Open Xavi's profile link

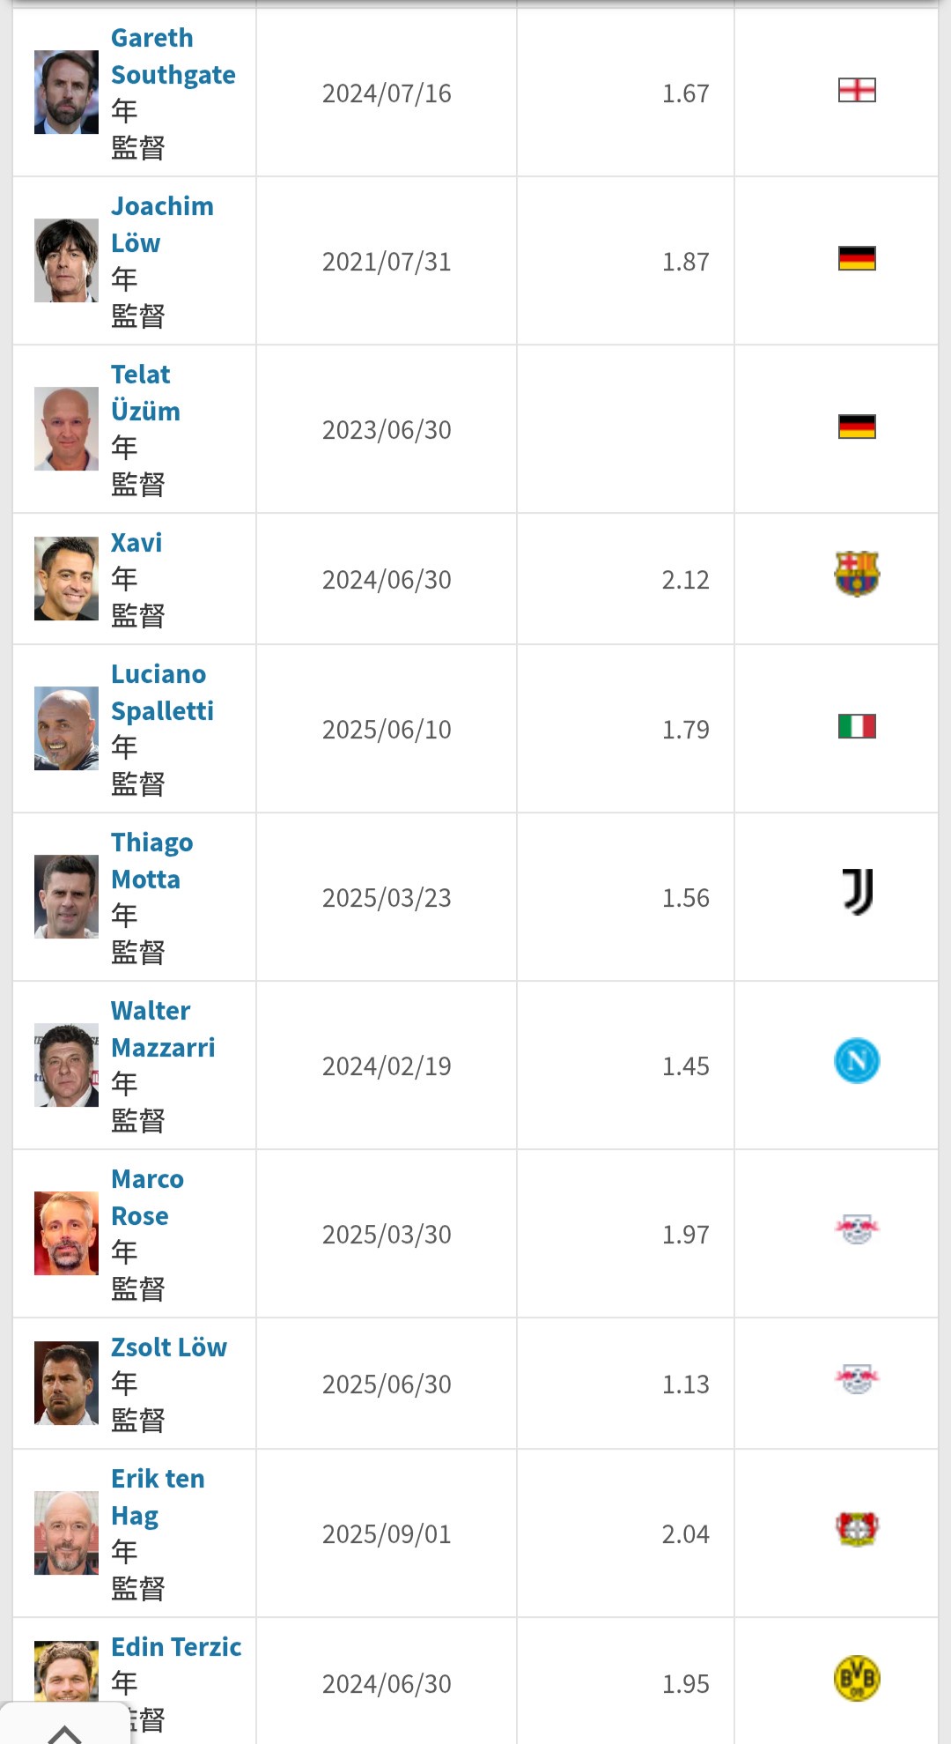[x=136, y=543]
